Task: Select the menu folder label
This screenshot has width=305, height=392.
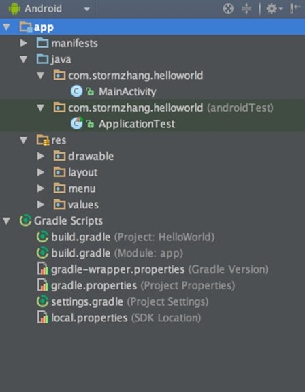Action: coord(82,189)
